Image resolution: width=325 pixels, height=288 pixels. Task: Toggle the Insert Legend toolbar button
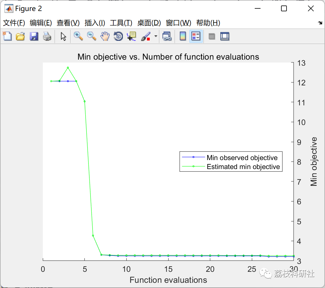point(196,36)
